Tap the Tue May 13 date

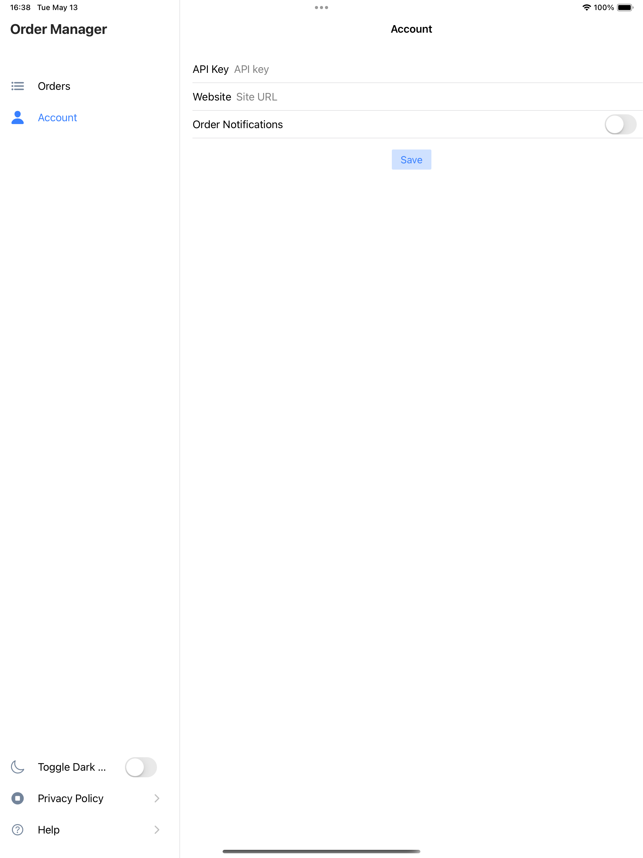(57, 7)
